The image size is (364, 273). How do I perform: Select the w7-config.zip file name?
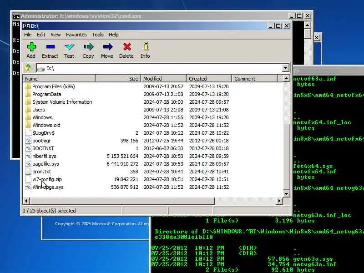[47, 179]
